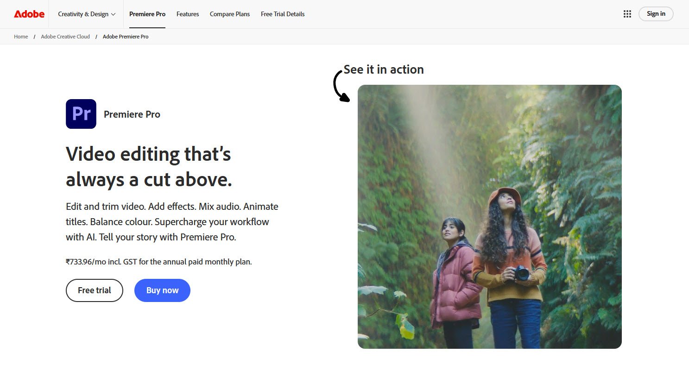
Task: Play the forest hikers video preview
Action: pos(490,217)
